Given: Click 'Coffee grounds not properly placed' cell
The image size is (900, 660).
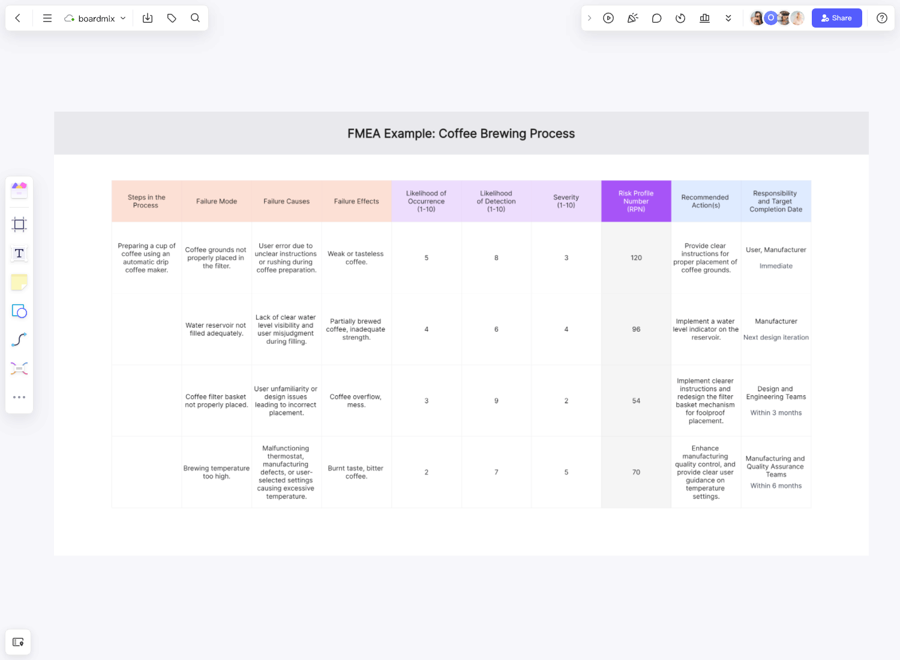Looking at the screenshot, I should coord(217,258).
